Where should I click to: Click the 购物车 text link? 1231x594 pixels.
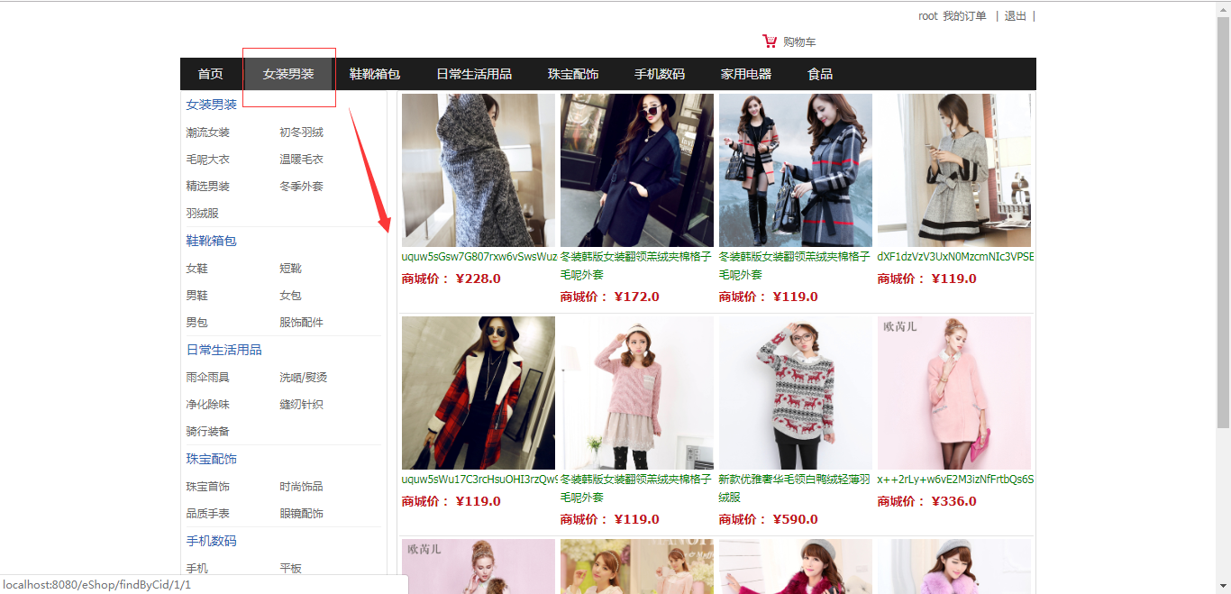799,42
